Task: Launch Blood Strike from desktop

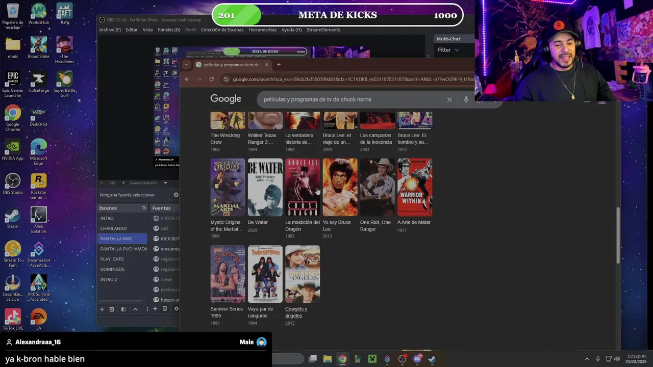Action: pos(39,47)
